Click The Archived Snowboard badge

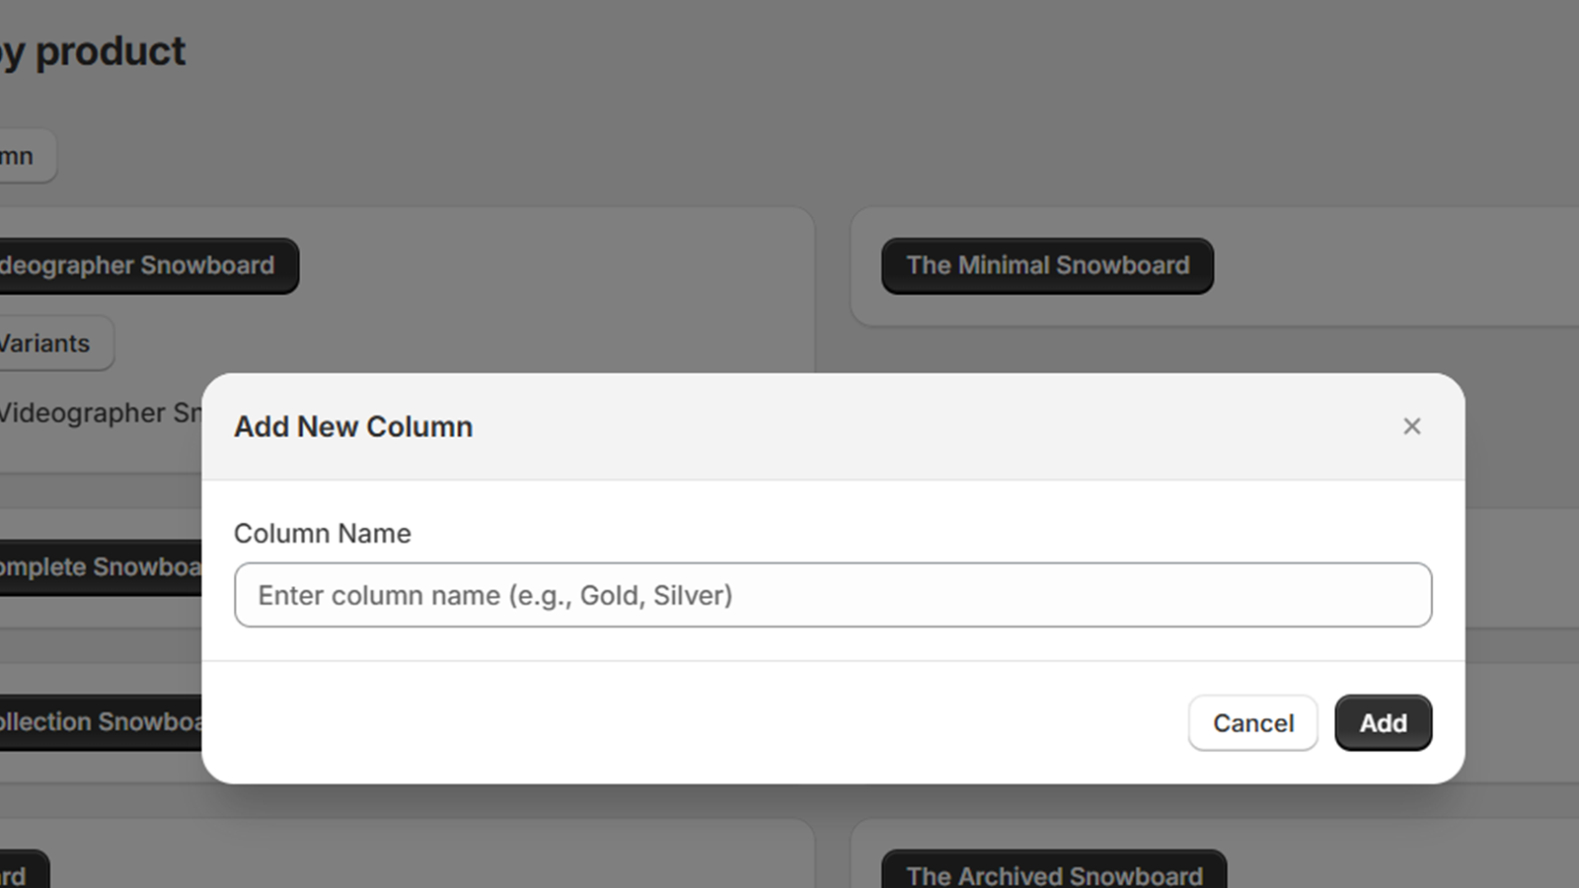point(1054,874)
